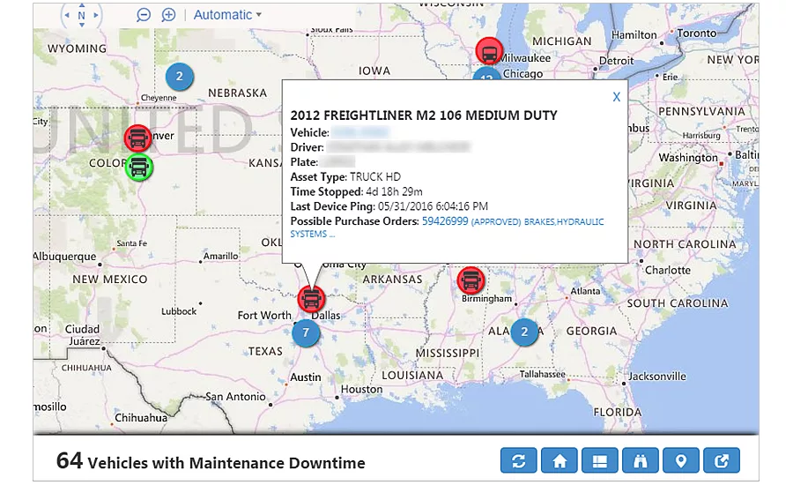Click the refresh map button
793x485 pixels.
click(518, 460)
